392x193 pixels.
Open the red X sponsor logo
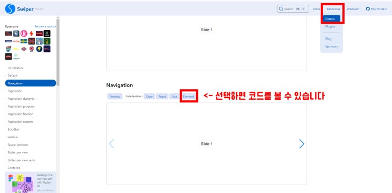tap(32, 41)
